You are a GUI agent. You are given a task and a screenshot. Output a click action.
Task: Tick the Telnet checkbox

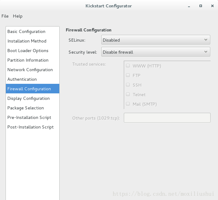pos(128,94)
